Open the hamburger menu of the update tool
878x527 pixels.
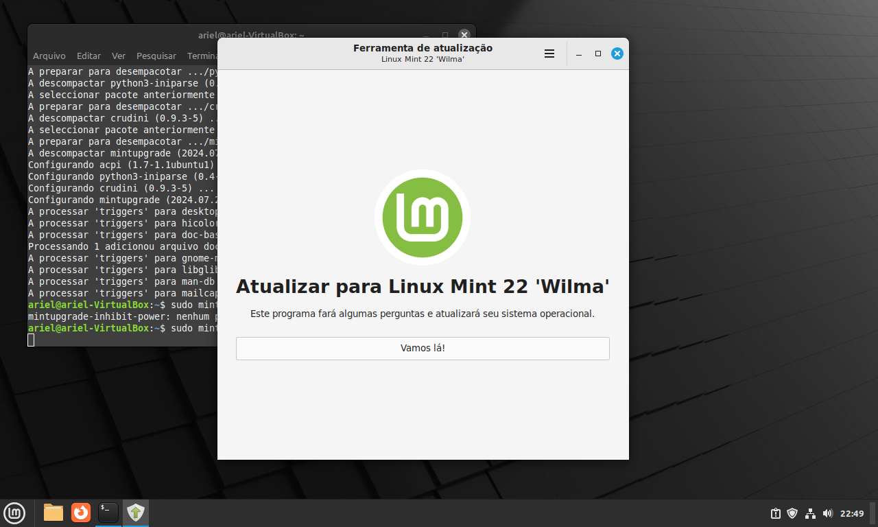[x=549, y=53]
